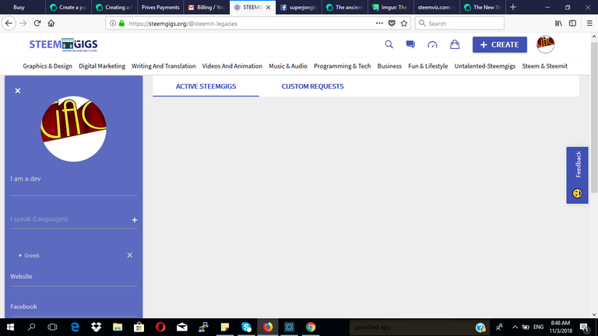Open the dashboard gauge icon
The height and width of the screenshot is (336, 598).
[x=432, y=44]
